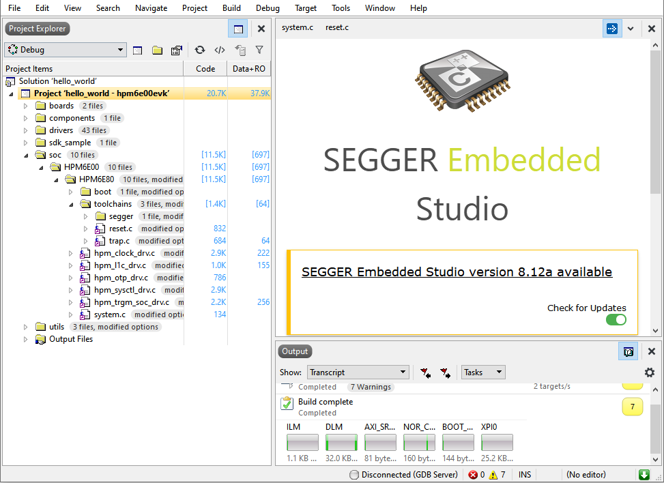This screenshot has width=664, height=483.
Task: Select hpm_sysctl_drv.c in project tree
Action: (x=125, y=291)
